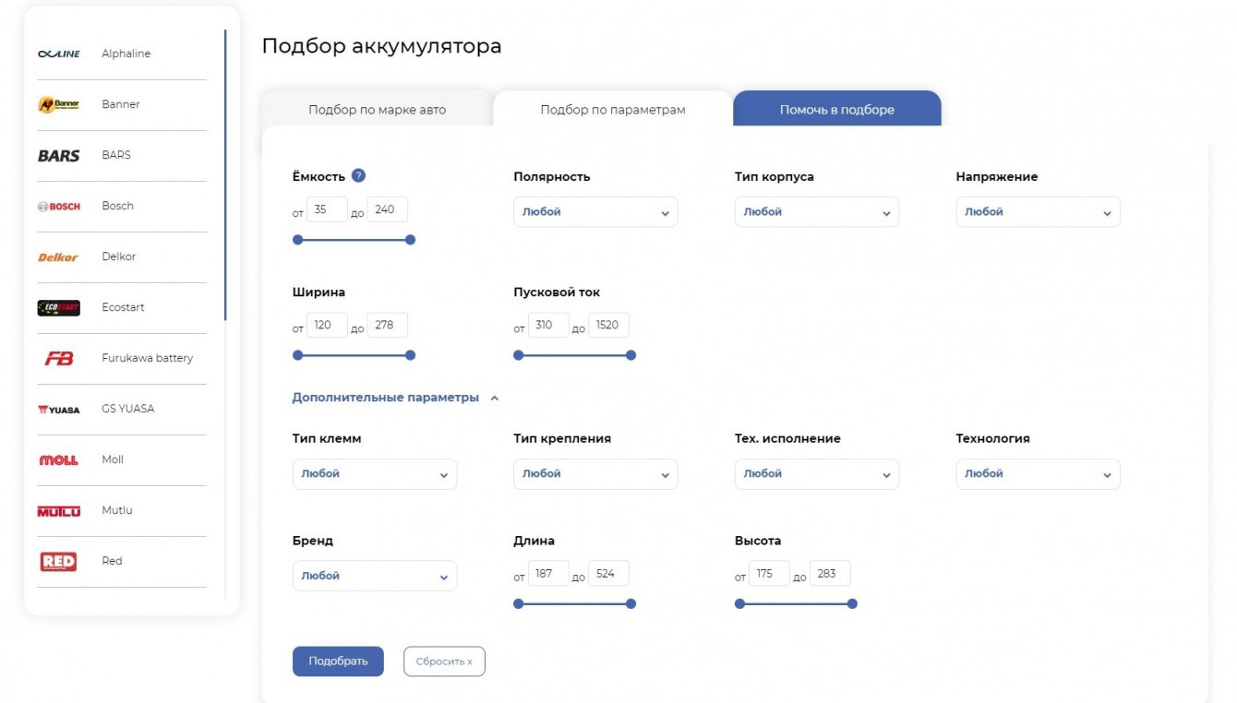The height and width of the screenshot is (703, 1237).
Task: Open the Полярность dropdown
Action: pyautogui.click(x=595, y=212)
